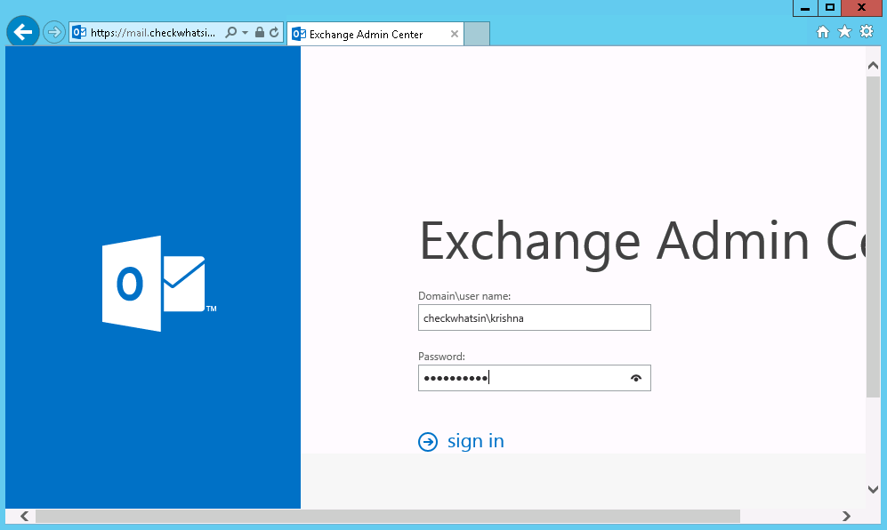The height and width of the screenshot is (530, 887).
Task: Open the address bar autocomplete dropdown arrow
Action: 245,32
